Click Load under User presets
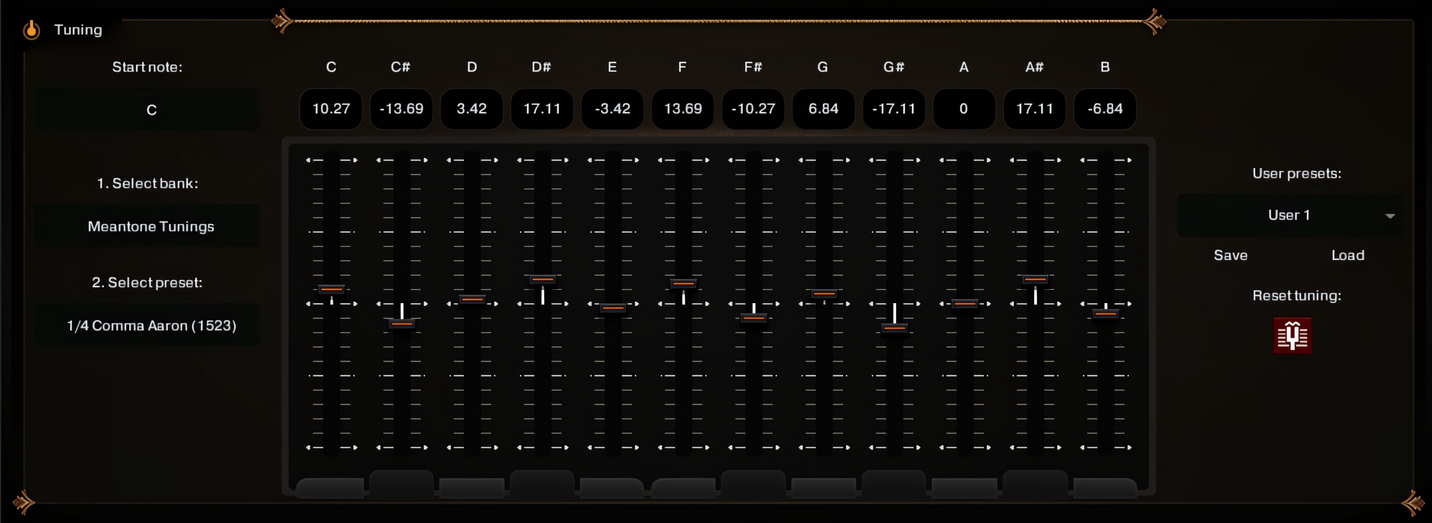The image size is (1432, 523). coord(1348,255)
